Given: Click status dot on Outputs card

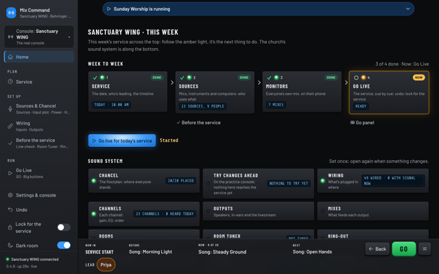Looking at the screenshot, I should [209, 211].
